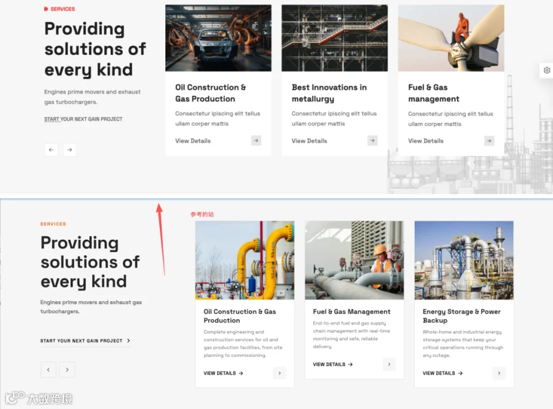Click the chevron box in the bottom Oil Construction & Gas card
553x409 pixels.
[x=280, y=373]
